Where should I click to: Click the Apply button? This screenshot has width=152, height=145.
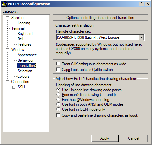click(105, 138)
